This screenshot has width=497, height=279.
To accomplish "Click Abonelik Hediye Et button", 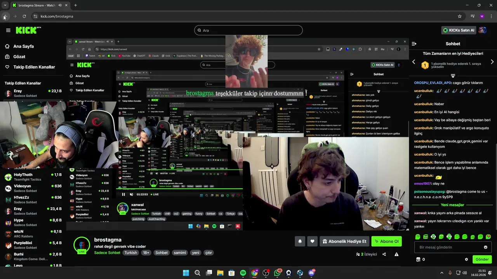I will [x=344, y=241].
